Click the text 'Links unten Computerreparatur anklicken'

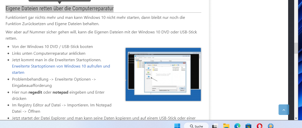[x=48, y=53]
